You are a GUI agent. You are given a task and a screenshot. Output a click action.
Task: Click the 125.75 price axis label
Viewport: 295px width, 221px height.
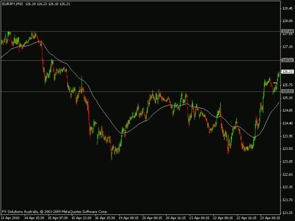[287, 85]
